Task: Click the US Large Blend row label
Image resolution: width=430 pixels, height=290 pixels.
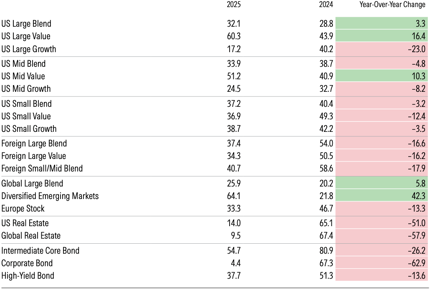Action: coord(26,24)
